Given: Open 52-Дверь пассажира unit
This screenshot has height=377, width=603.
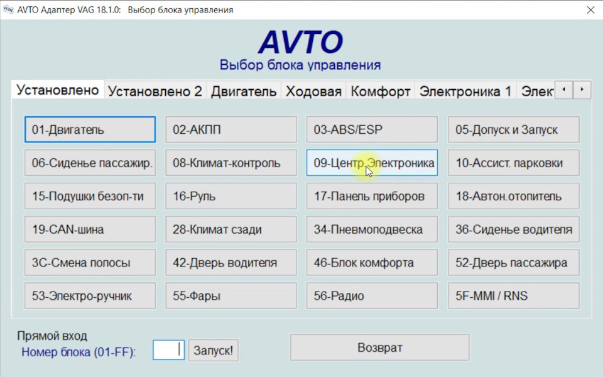Looking at the screenshot, I should pos(514,263).
